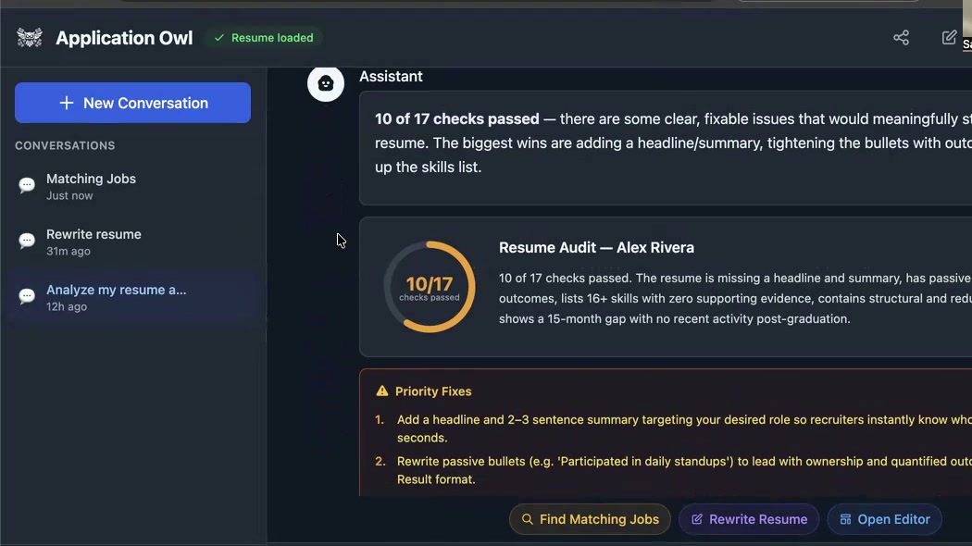The width and height of the screenshot is (972, 546).
Task: Click the Application Owl logo icon
Action: click(x=30, y=38)
